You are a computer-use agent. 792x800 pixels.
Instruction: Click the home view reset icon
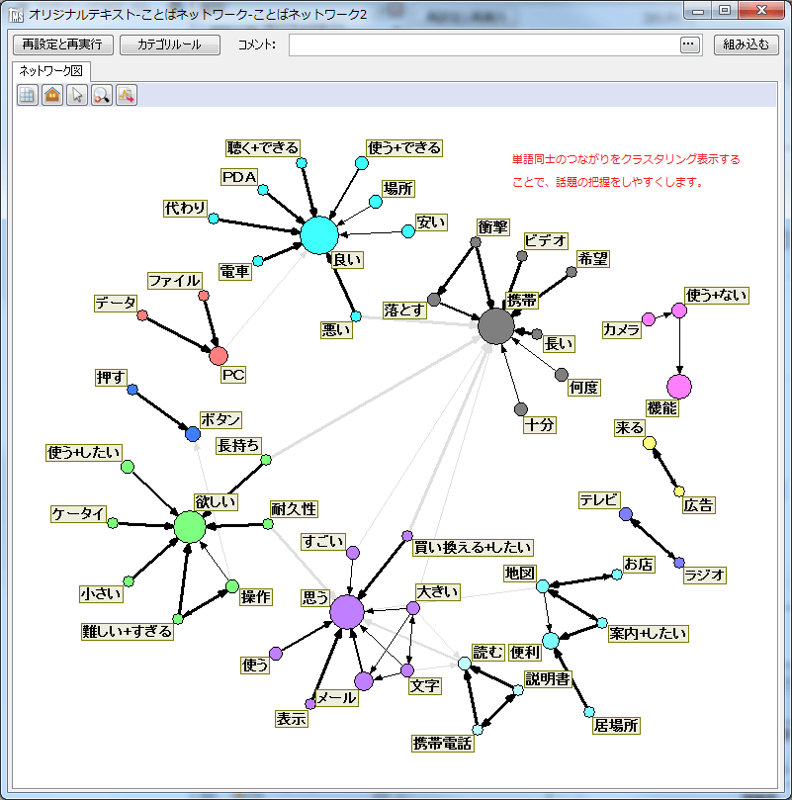[51, 95]
